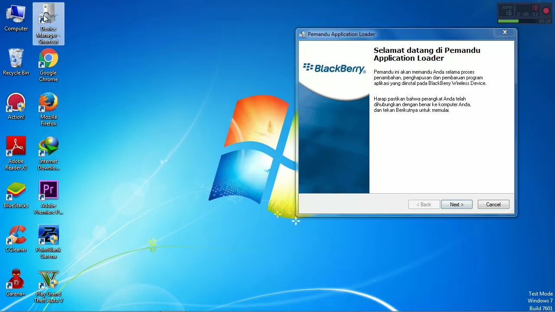This screenshot has height=312, width=555.
Task: Click the 'Selamat datang di Pemandu' heading
Action: point(427,54)
